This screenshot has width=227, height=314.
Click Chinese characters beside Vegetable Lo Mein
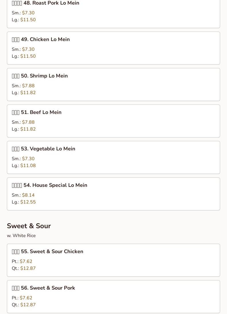15,149
